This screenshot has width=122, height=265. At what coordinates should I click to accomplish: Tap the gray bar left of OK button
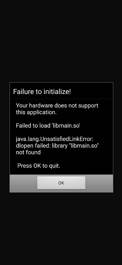point(24,183)
